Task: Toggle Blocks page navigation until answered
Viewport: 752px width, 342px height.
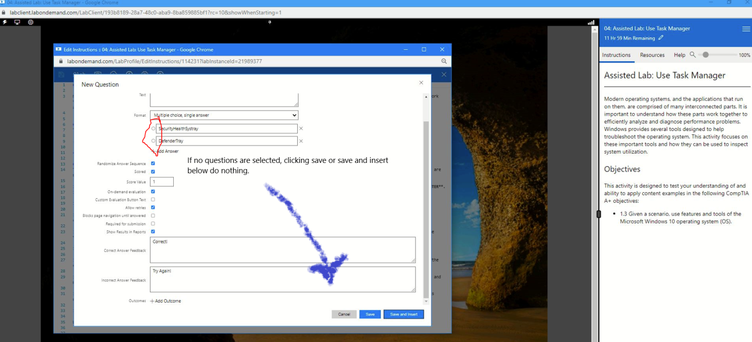Action: point(153,215)
